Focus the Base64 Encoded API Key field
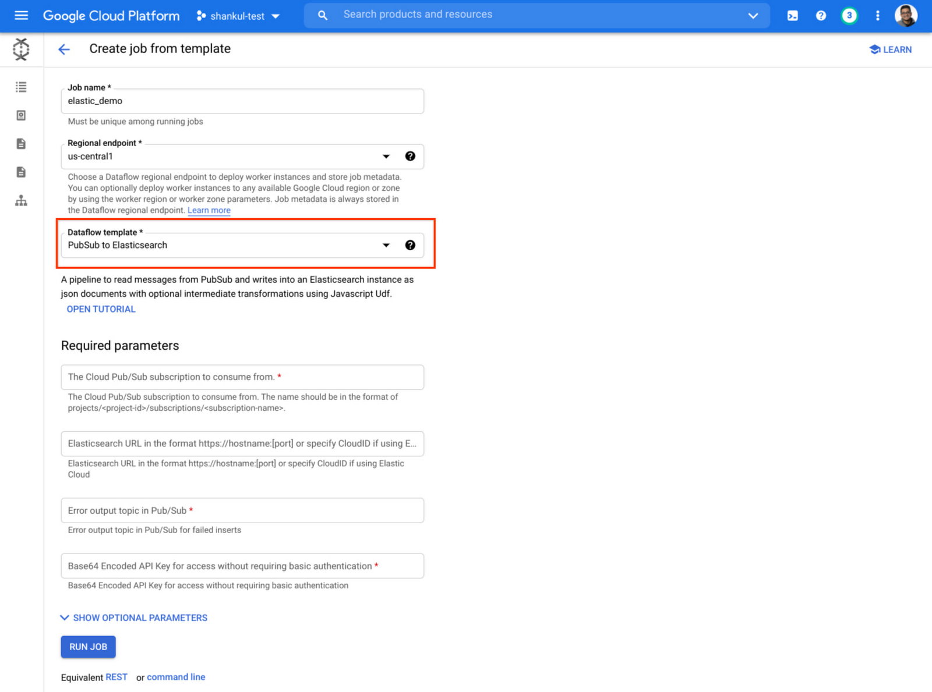The height and width of the screenshot is (692, 932). [x=242, y=566]
